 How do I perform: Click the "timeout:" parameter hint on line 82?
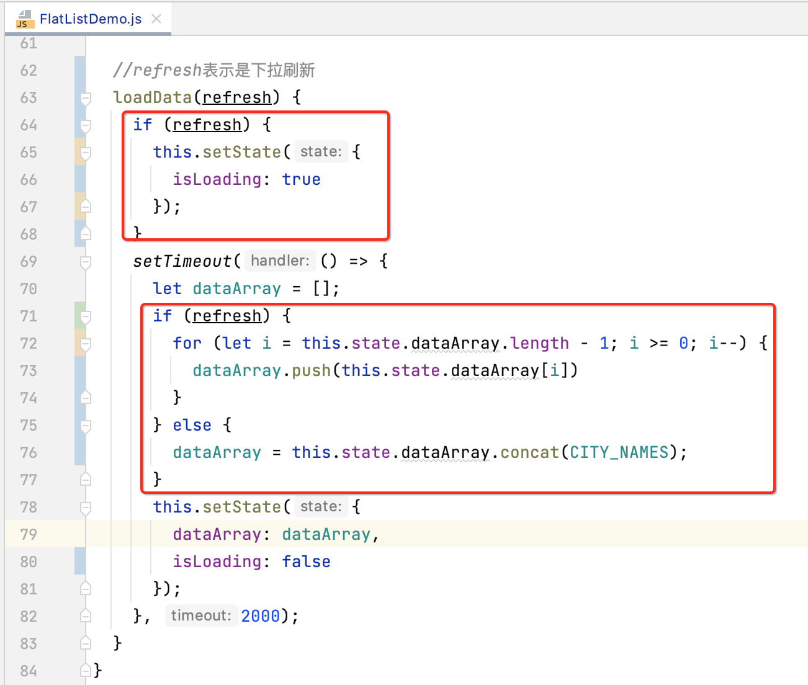[x=201, y=616]
